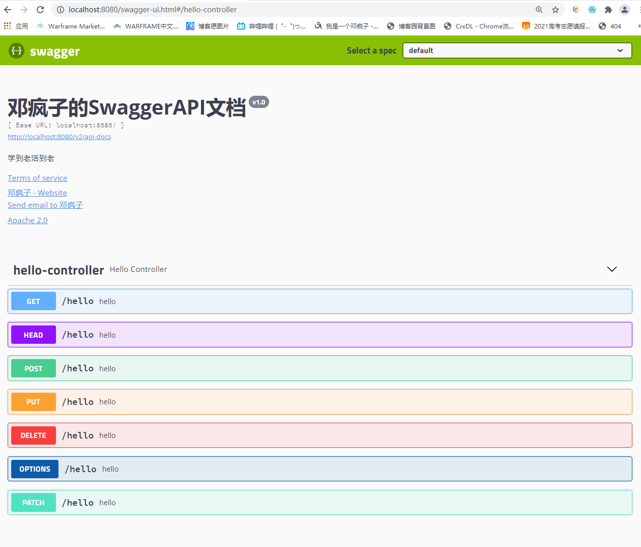Open the Apache 2.0 license link
The width and height of the screenshot is (641, 547).
(27, 220)
